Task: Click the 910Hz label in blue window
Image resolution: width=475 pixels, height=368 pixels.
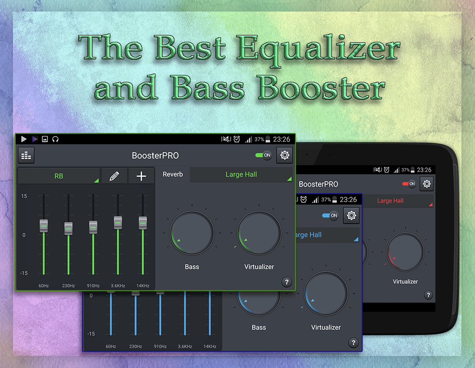Action: tap(160, 346)
